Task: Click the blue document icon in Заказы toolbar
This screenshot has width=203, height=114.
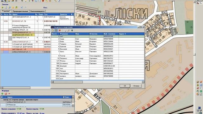Action: coord(22,8)
